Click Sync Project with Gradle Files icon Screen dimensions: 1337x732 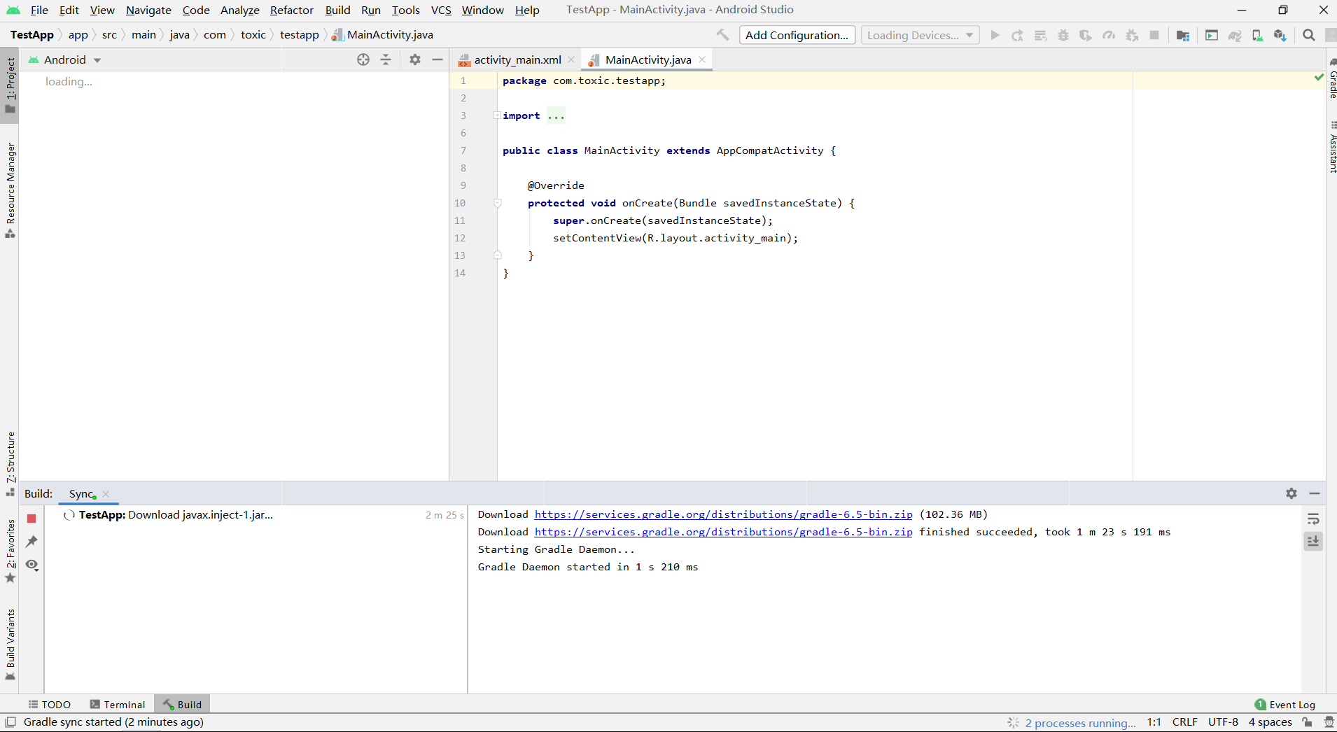point(1235,35)
